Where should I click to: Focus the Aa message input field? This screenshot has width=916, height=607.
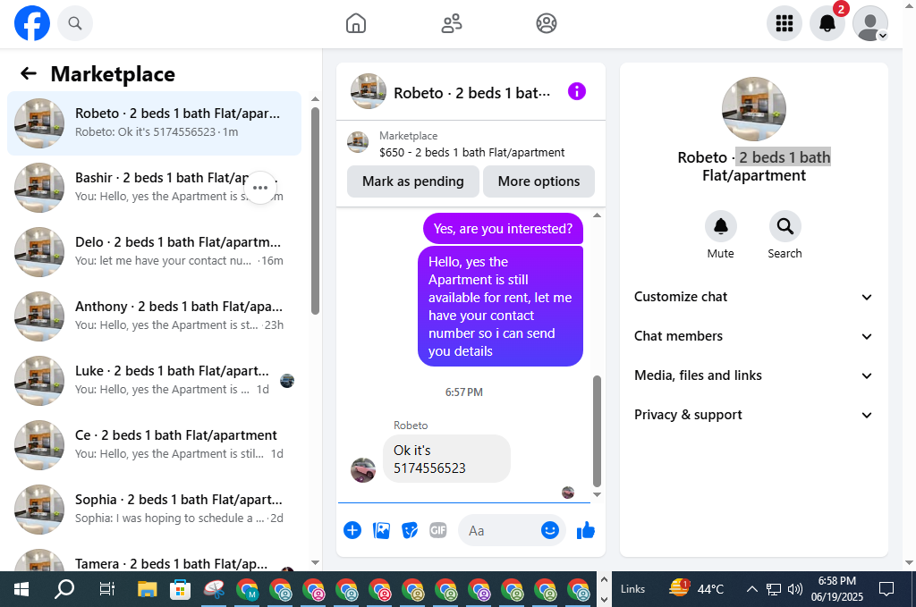point(503,530)
